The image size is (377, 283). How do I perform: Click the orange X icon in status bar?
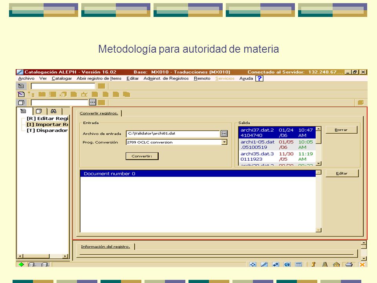pyautogui.click(x=362, y=265)
